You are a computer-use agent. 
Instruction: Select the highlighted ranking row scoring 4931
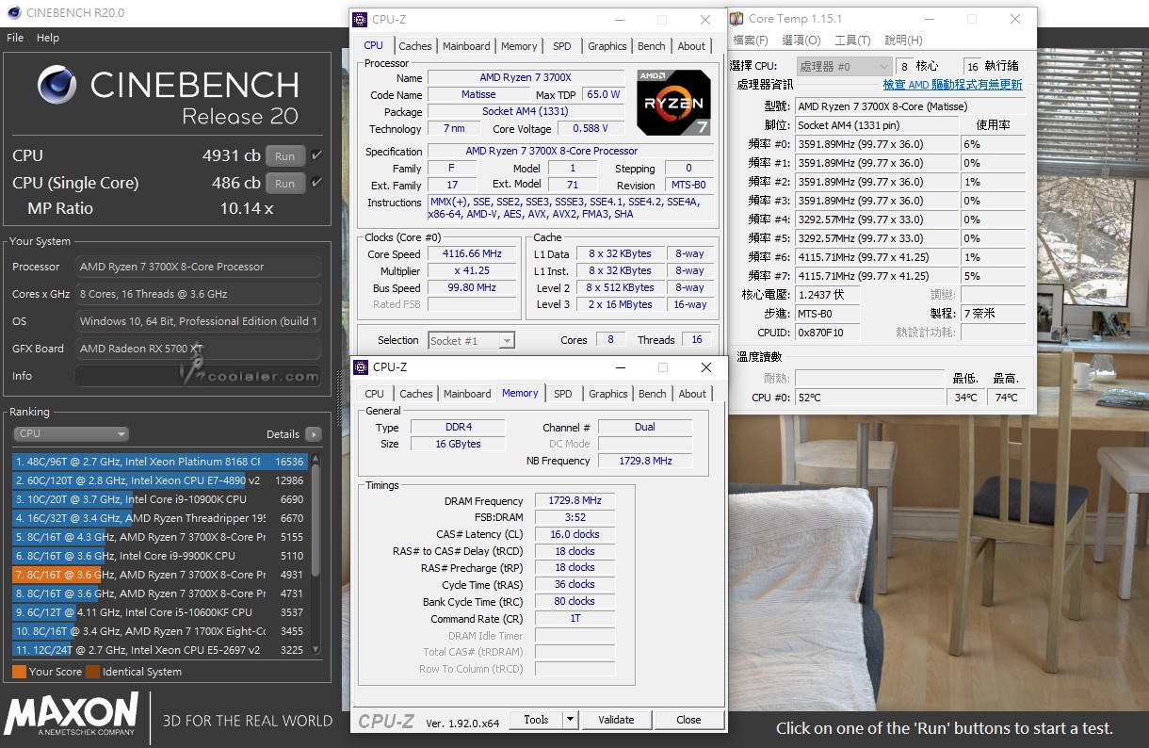coord(159,575)
